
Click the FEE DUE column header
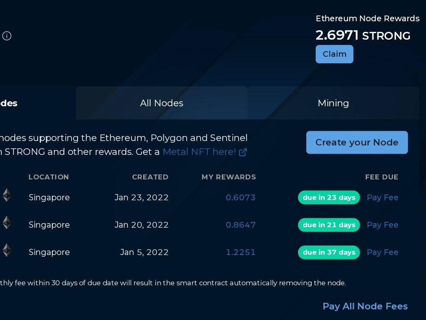coord(382,177)
